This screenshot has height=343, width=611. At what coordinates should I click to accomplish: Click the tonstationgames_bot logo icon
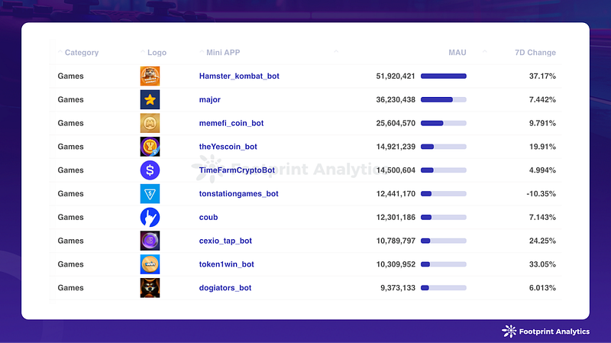pyautogui.click(x=150, y=194)
